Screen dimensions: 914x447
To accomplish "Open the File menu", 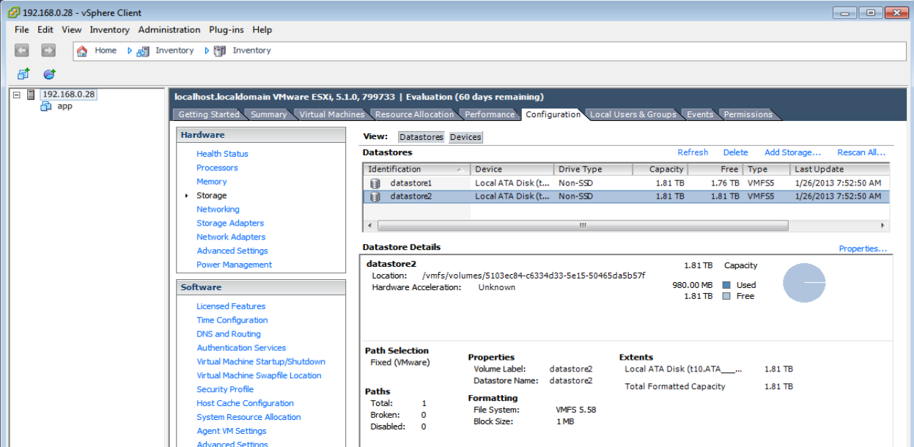I will (x=22, y=30).
